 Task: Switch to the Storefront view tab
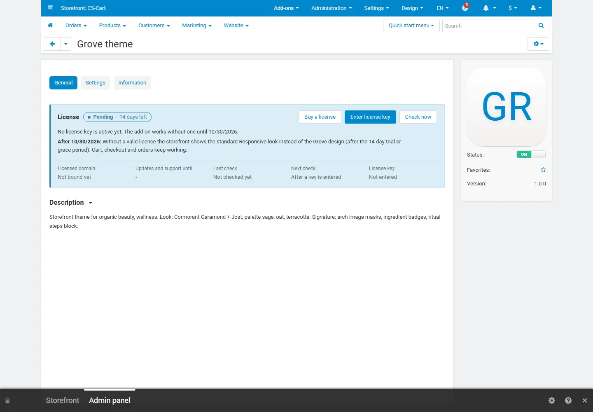coord(63,400)
